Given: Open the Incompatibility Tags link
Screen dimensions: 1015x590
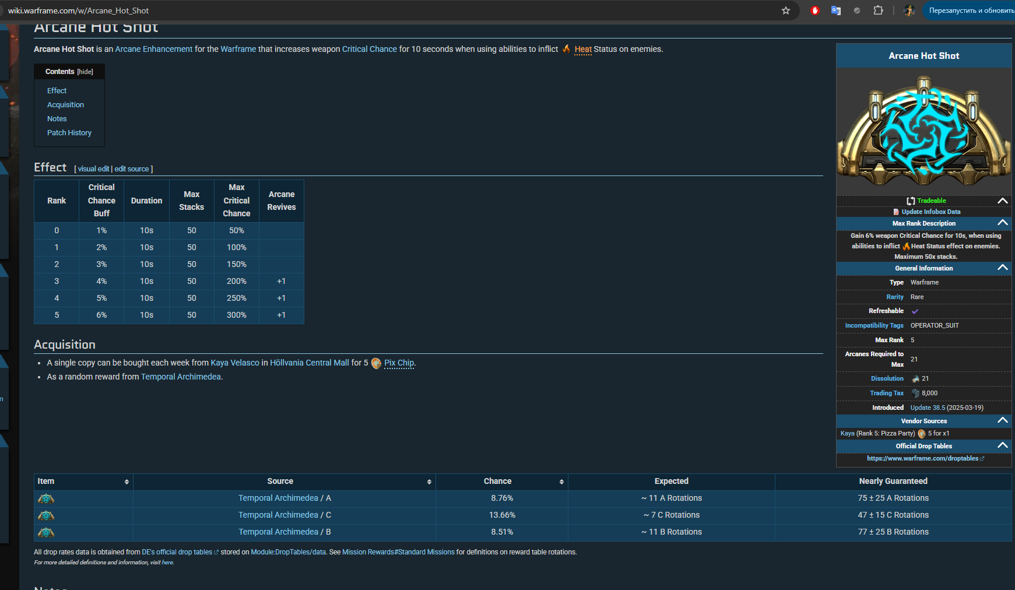Looking at the screenshot, I should (874, 325).
